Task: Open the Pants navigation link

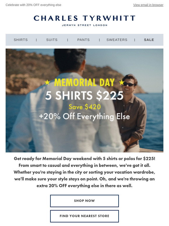Action: [x=83, y=40]
